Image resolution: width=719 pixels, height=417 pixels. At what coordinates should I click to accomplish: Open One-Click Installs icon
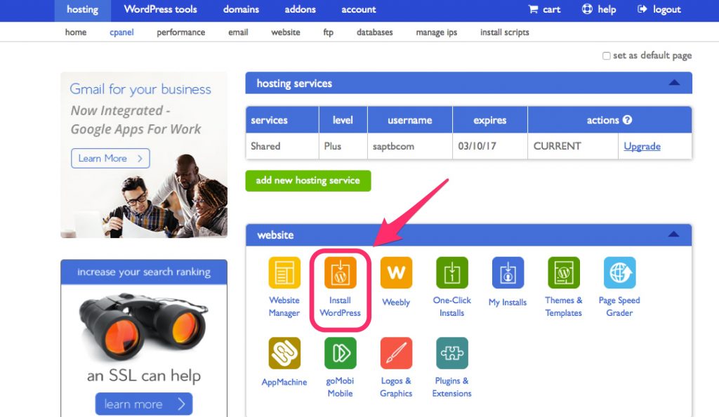(x=452, y=272)
